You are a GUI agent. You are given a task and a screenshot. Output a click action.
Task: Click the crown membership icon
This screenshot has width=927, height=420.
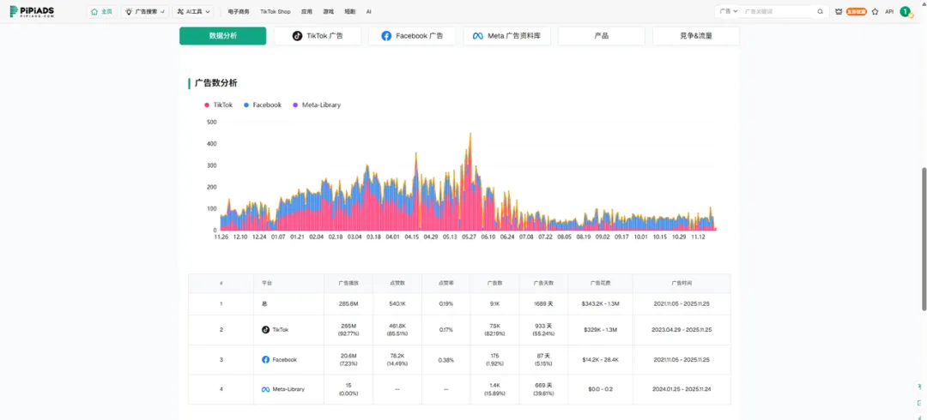tap(839, 12)
